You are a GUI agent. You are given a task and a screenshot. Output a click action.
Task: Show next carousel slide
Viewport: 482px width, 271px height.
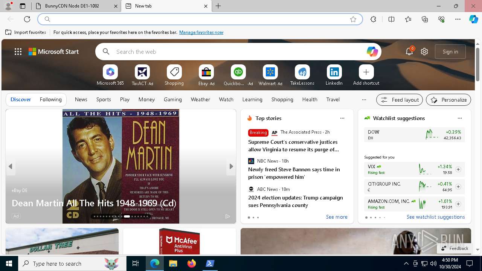coord(231,166)
